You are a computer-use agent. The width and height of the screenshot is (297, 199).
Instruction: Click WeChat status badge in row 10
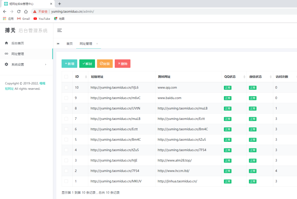pyautogui.click(x=253, y=88)
